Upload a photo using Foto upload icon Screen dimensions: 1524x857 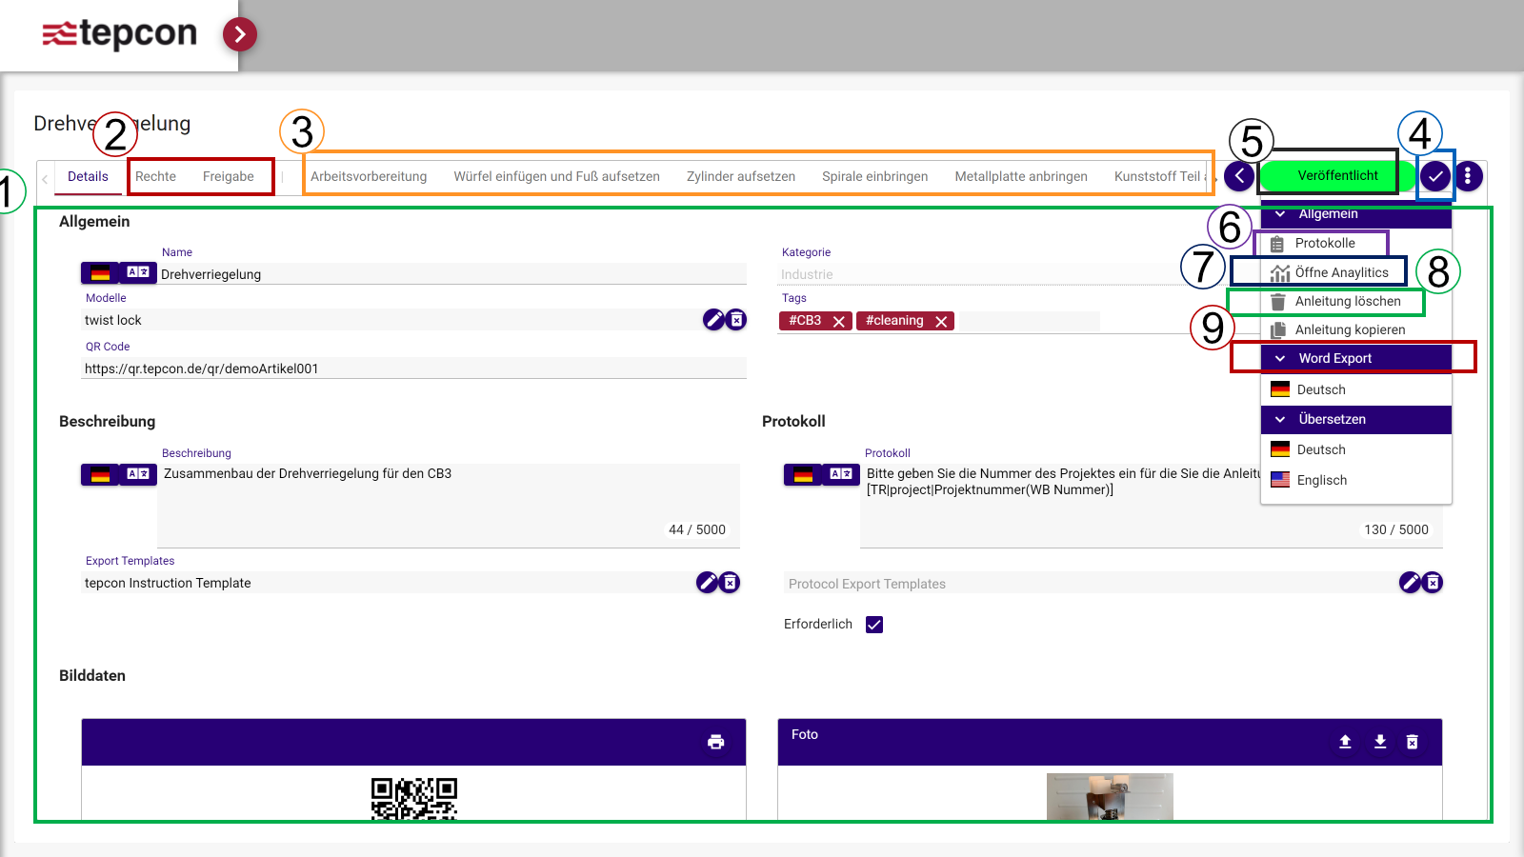(1345, 742)
